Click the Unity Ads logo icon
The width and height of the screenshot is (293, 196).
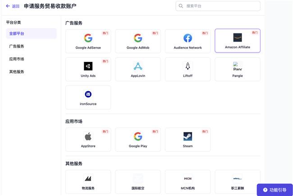point(88,66)
